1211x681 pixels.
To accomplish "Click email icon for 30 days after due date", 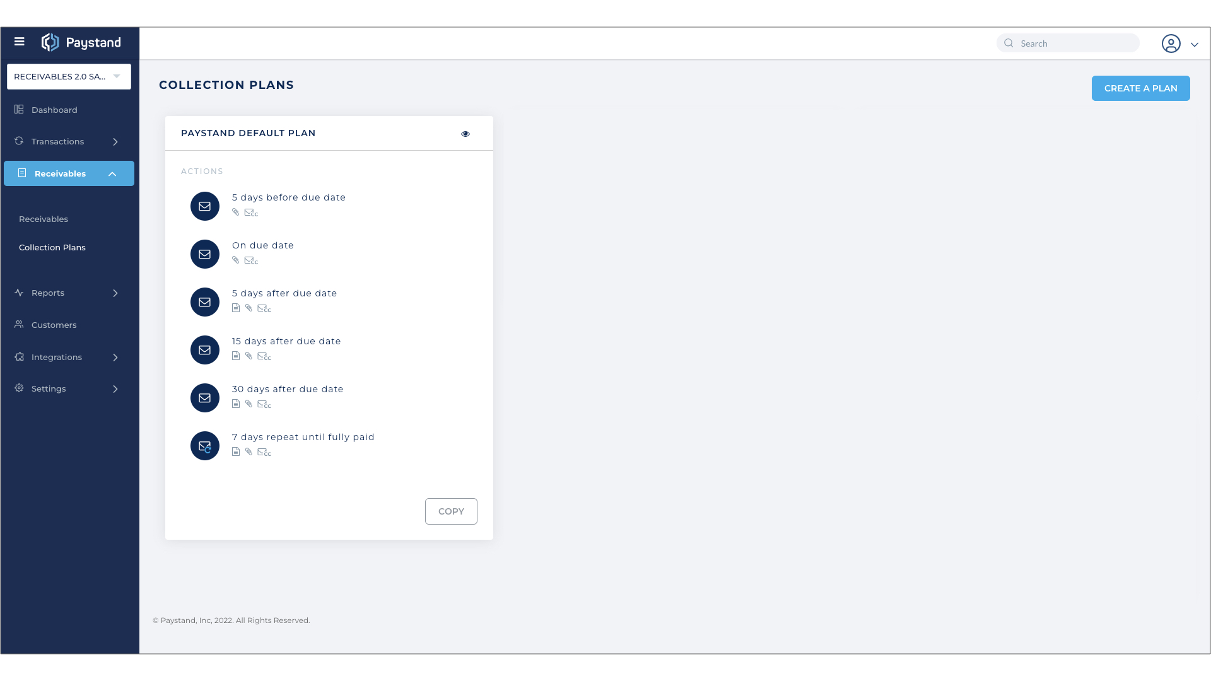I will point(205,398).
